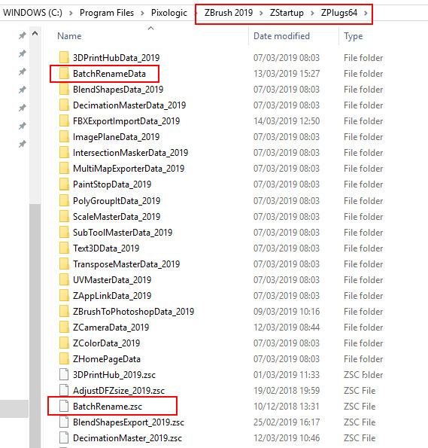Go to WINDOWS (C:) in the address bar
Viewport: 428px width, 448px height.
tap(32, 13)
